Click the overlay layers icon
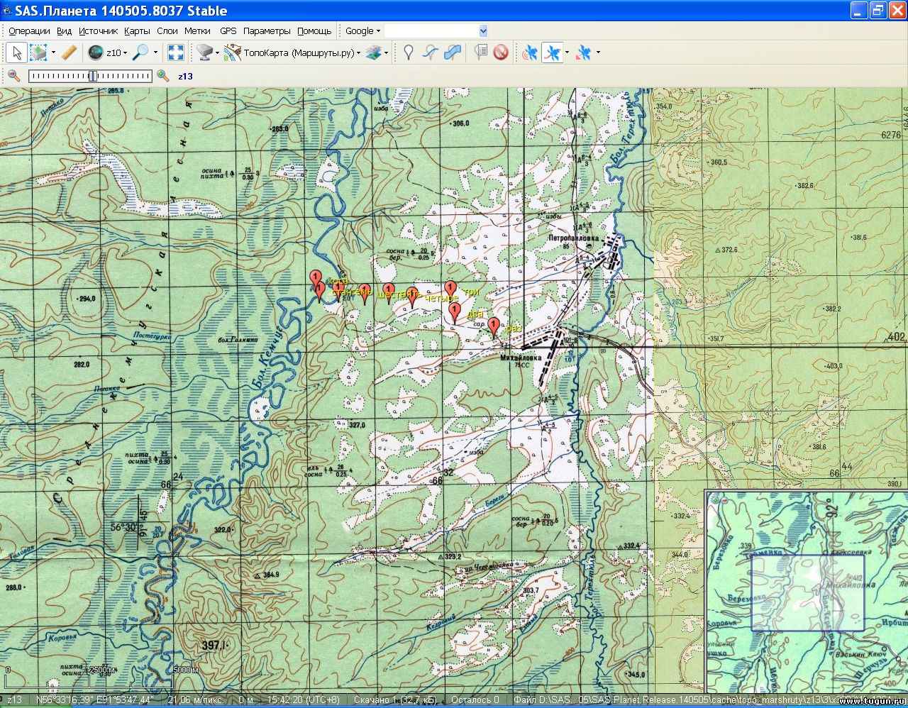The image size is (908, 708). [x=374, y=52]
